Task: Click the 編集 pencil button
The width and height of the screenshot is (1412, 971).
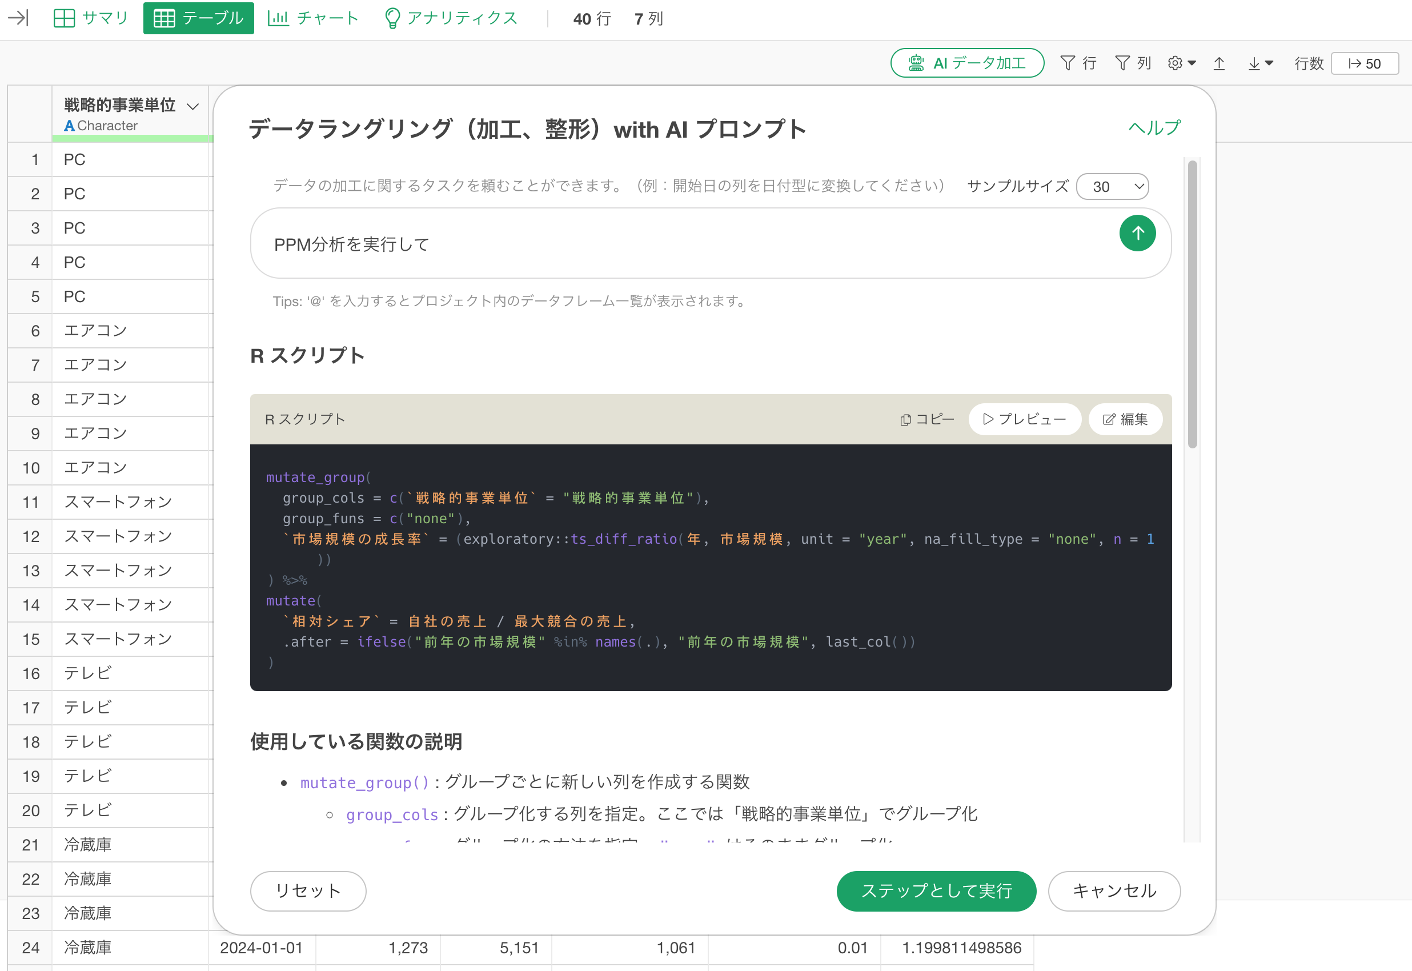Action: coord(1125,419)
